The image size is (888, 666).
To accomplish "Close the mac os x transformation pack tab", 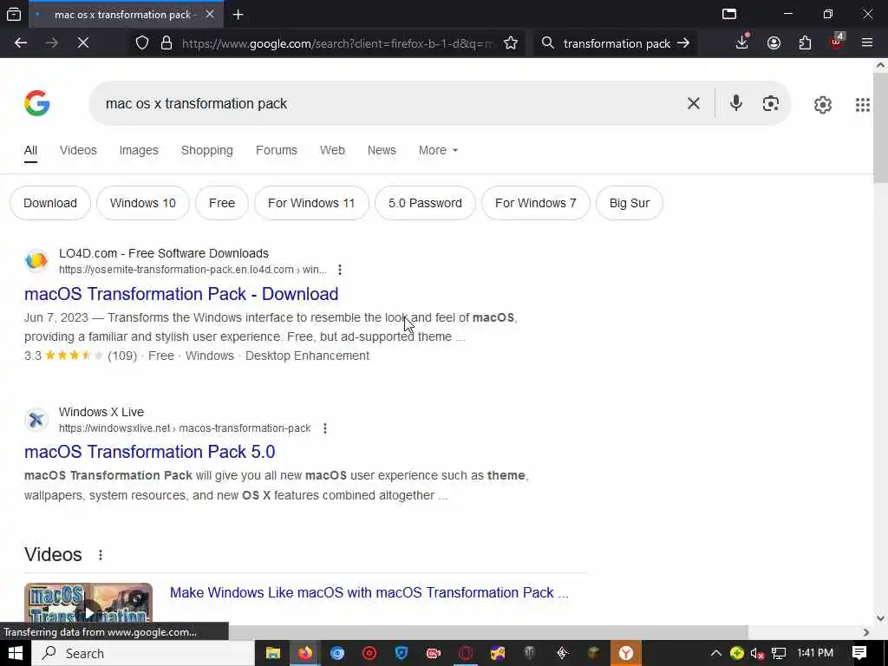I will coord(210,14).
